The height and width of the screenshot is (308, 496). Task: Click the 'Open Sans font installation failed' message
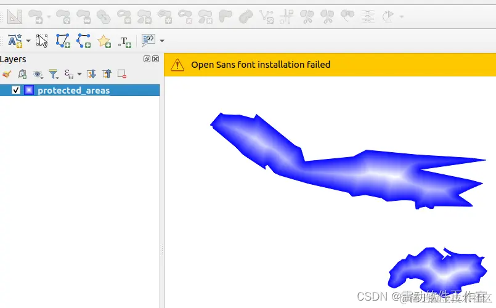point(261,65)
